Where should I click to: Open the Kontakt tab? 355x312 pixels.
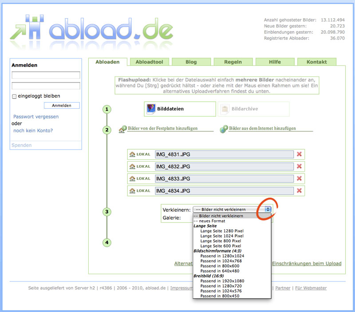tap(317, 62)
